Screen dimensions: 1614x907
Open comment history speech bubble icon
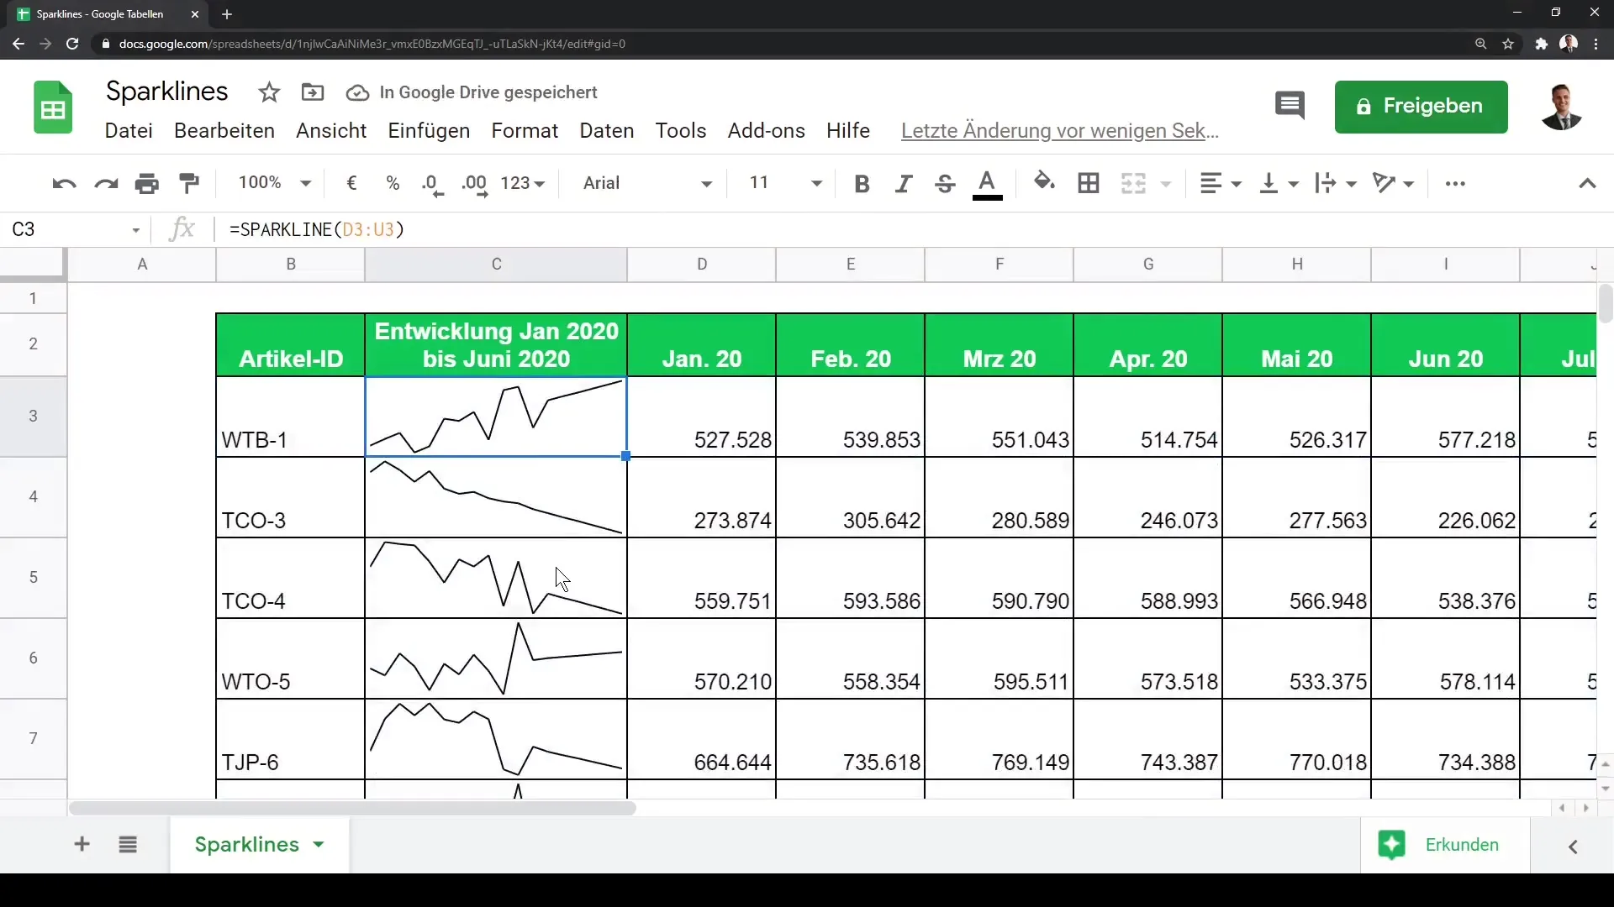[x=1290, y=106]
